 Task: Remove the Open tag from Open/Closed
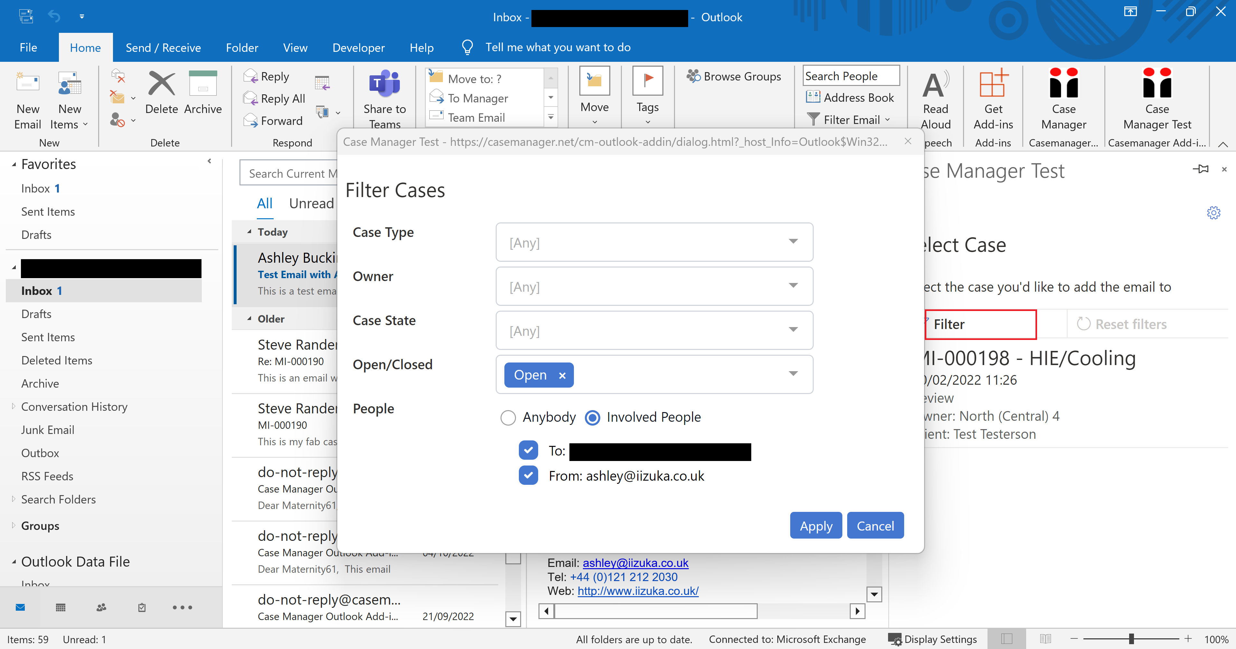coord(562,375)
